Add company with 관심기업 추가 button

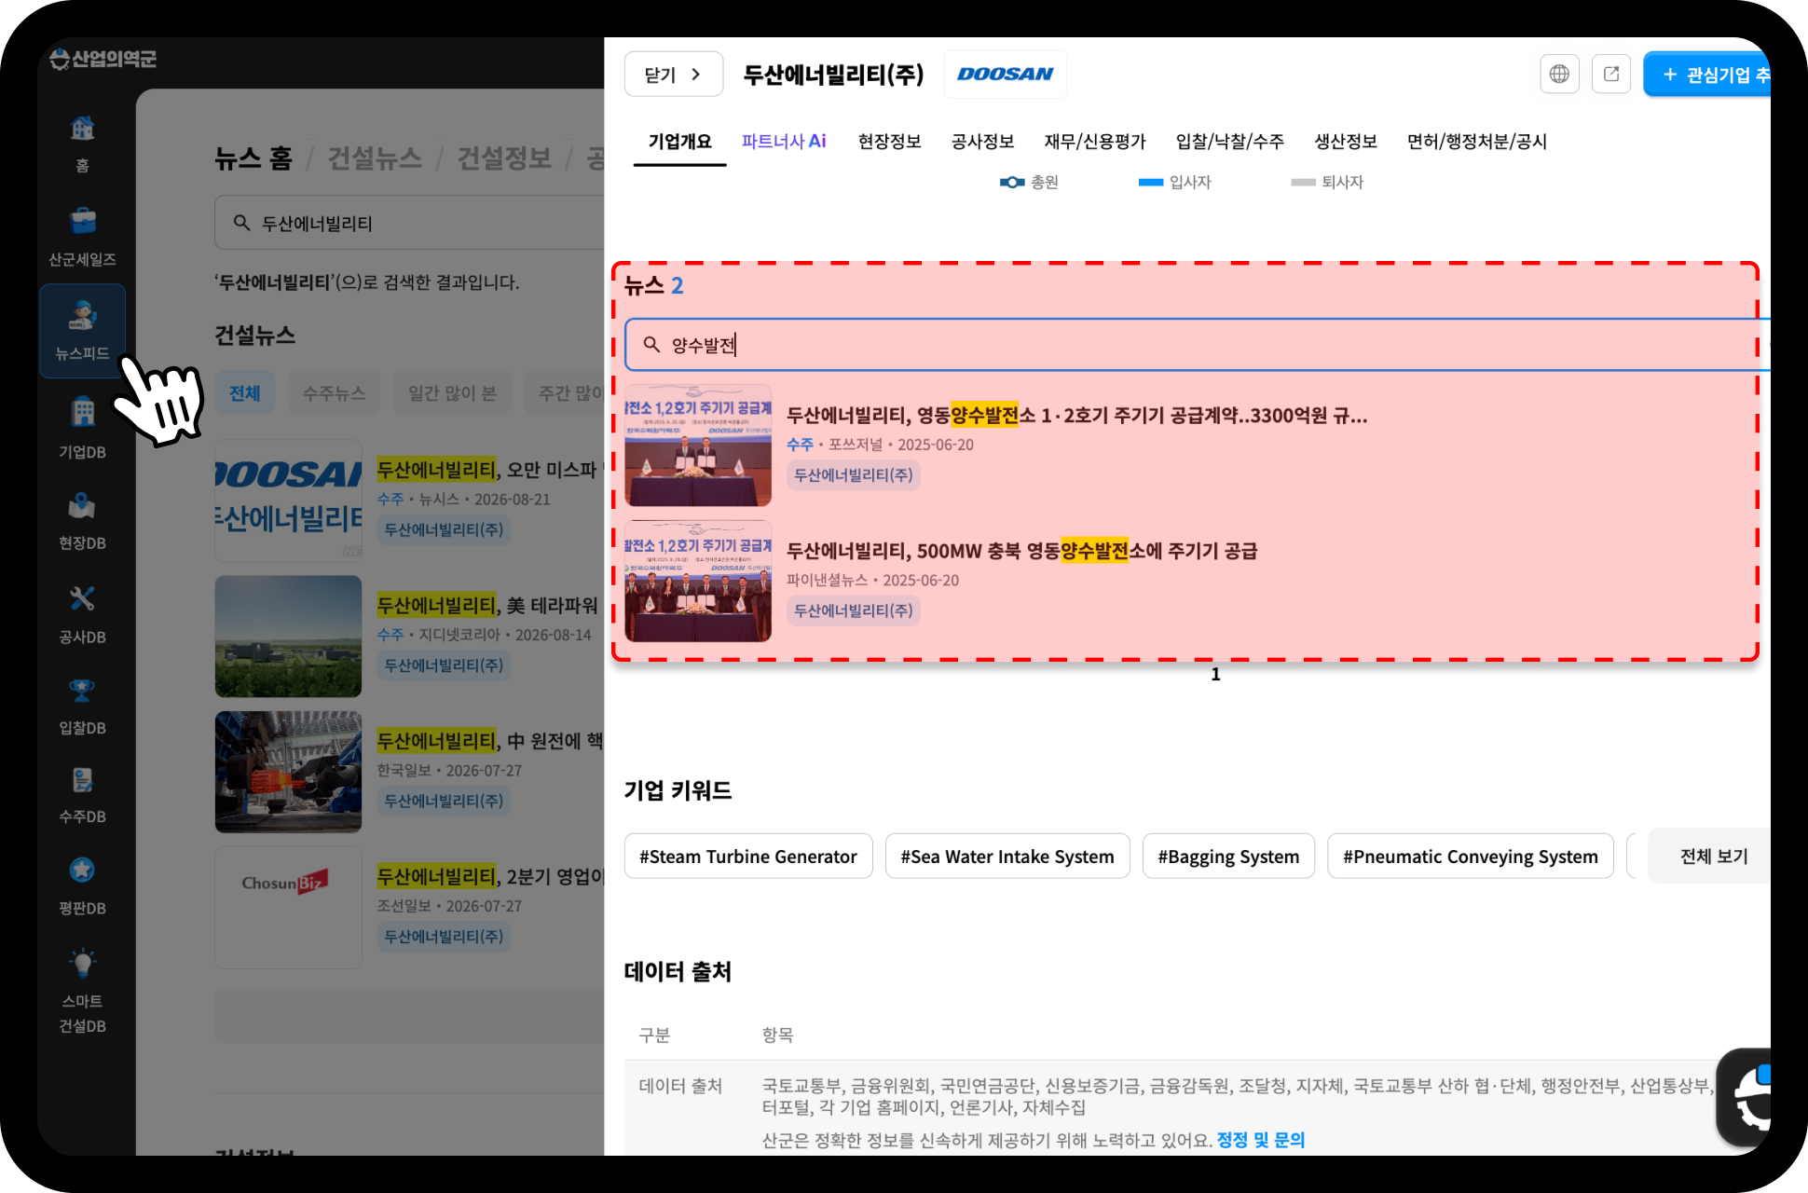click(x=1707, y=74)
